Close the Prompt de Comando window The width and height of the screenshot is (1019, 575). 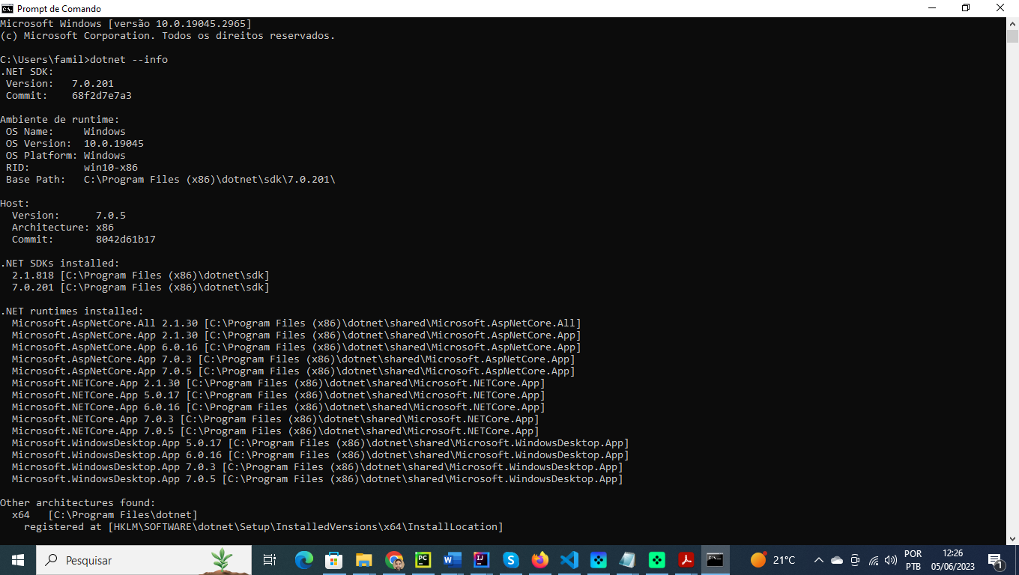click(1000, 8)
